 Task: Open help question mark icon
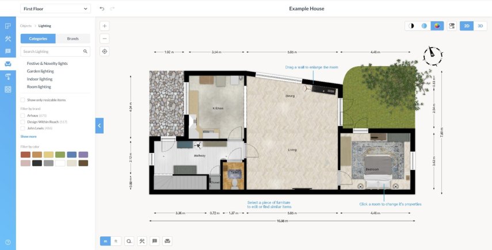8,242
